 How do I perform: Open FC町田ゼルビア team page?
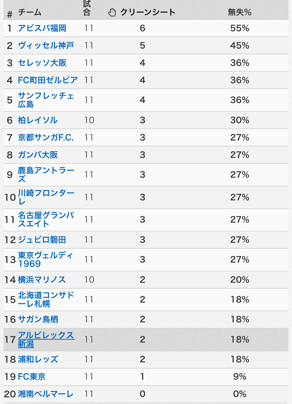48,80
